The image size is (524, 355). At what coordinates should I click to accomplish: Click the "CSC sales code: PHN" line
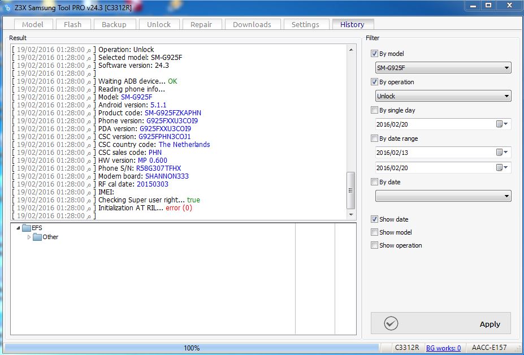coord(130,153)
